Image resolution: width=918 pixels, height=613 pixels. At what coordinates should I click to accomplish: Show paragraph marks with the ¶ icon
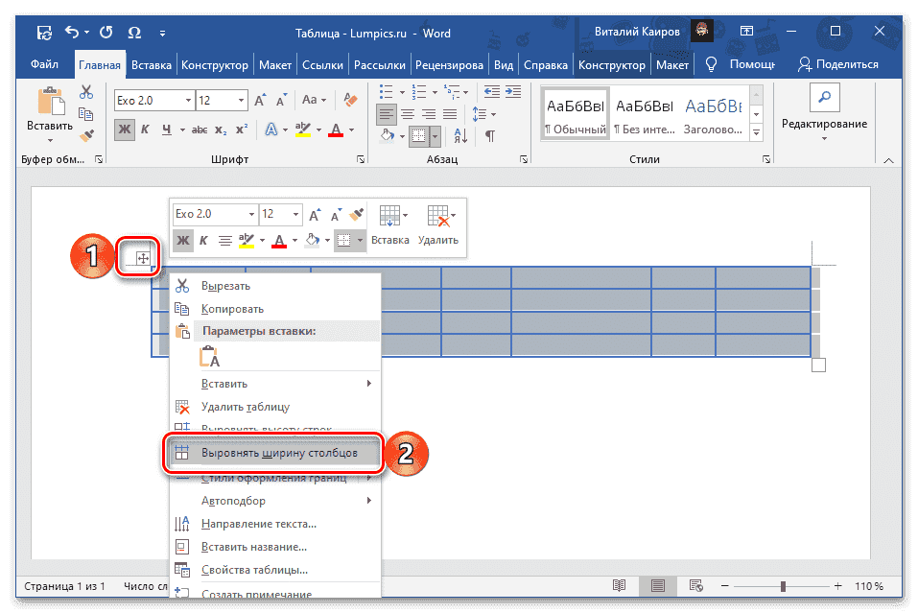[490, 135]
